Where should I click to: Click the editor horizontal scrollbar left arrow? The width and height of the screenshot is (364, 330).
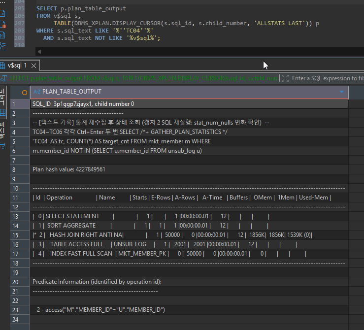[39, 52]
